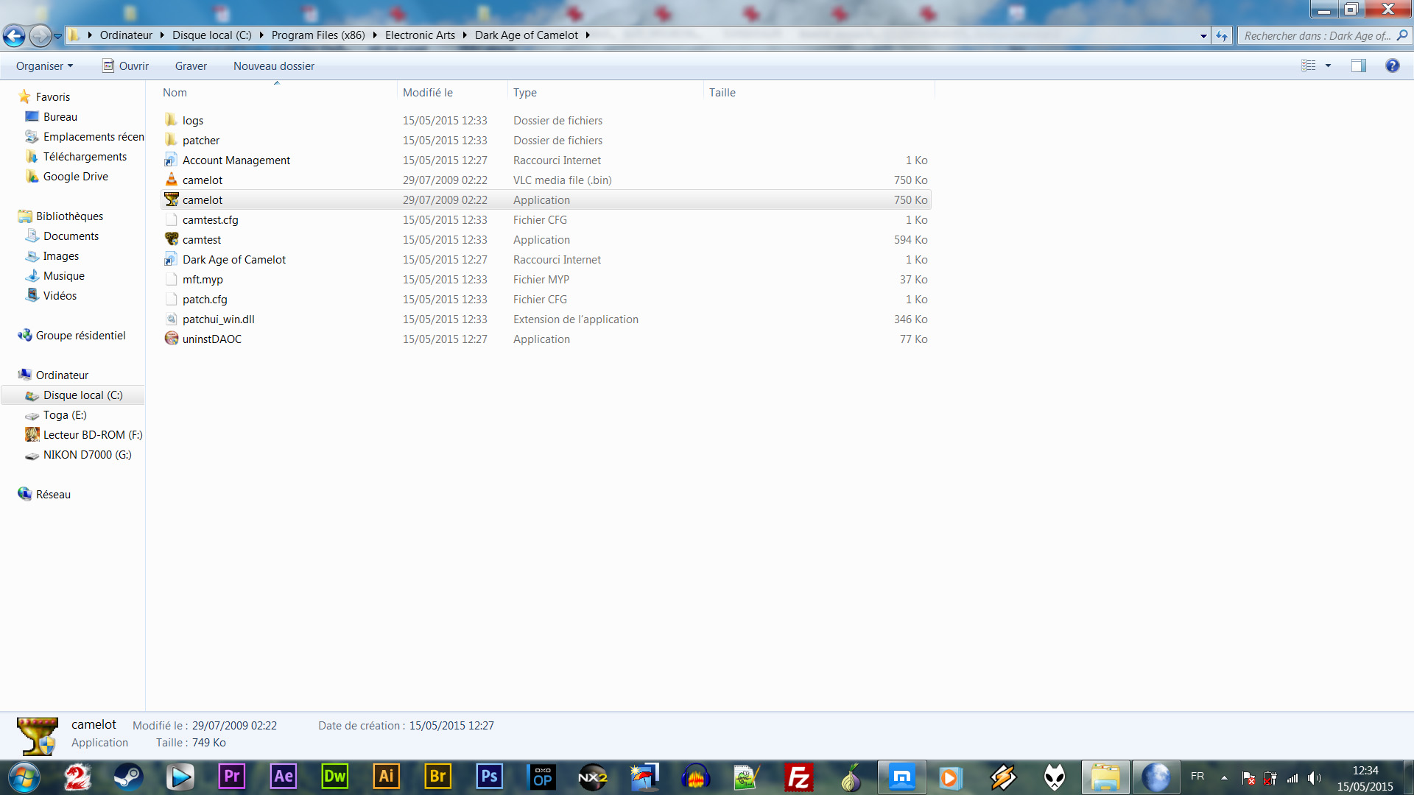Open Emplacements récents in the sidebar
Image resolution: width=1414 pixels, height=795 pixels.
pyautogui.click(x=94, y=137)
